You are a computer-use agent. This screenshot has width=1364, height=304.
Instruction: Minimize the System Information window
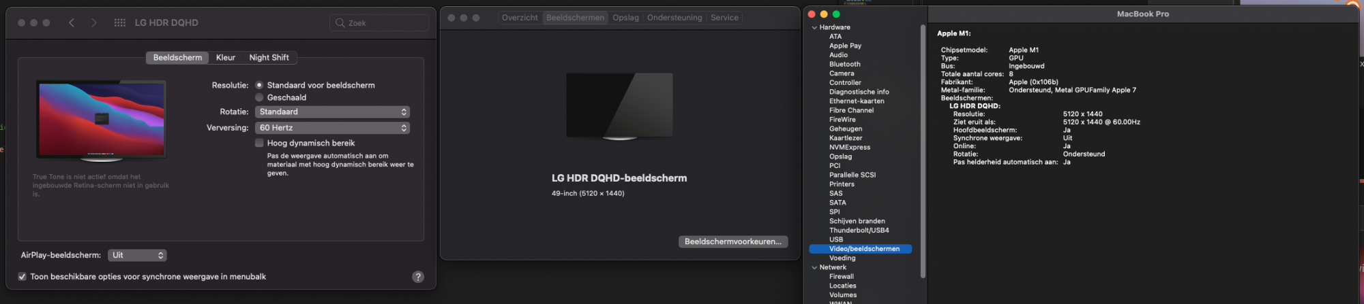pos(824,14)
